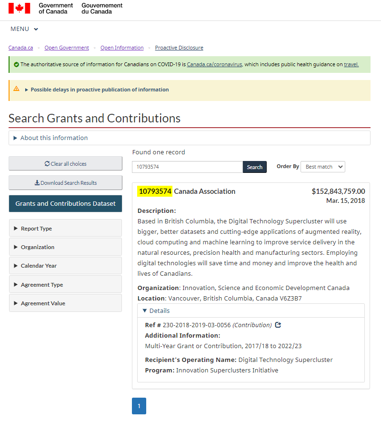The width and height of the screenshot is (381, 421).
Task: Click Multi-Year Grant or Contribution text
Action: (223, 346)
